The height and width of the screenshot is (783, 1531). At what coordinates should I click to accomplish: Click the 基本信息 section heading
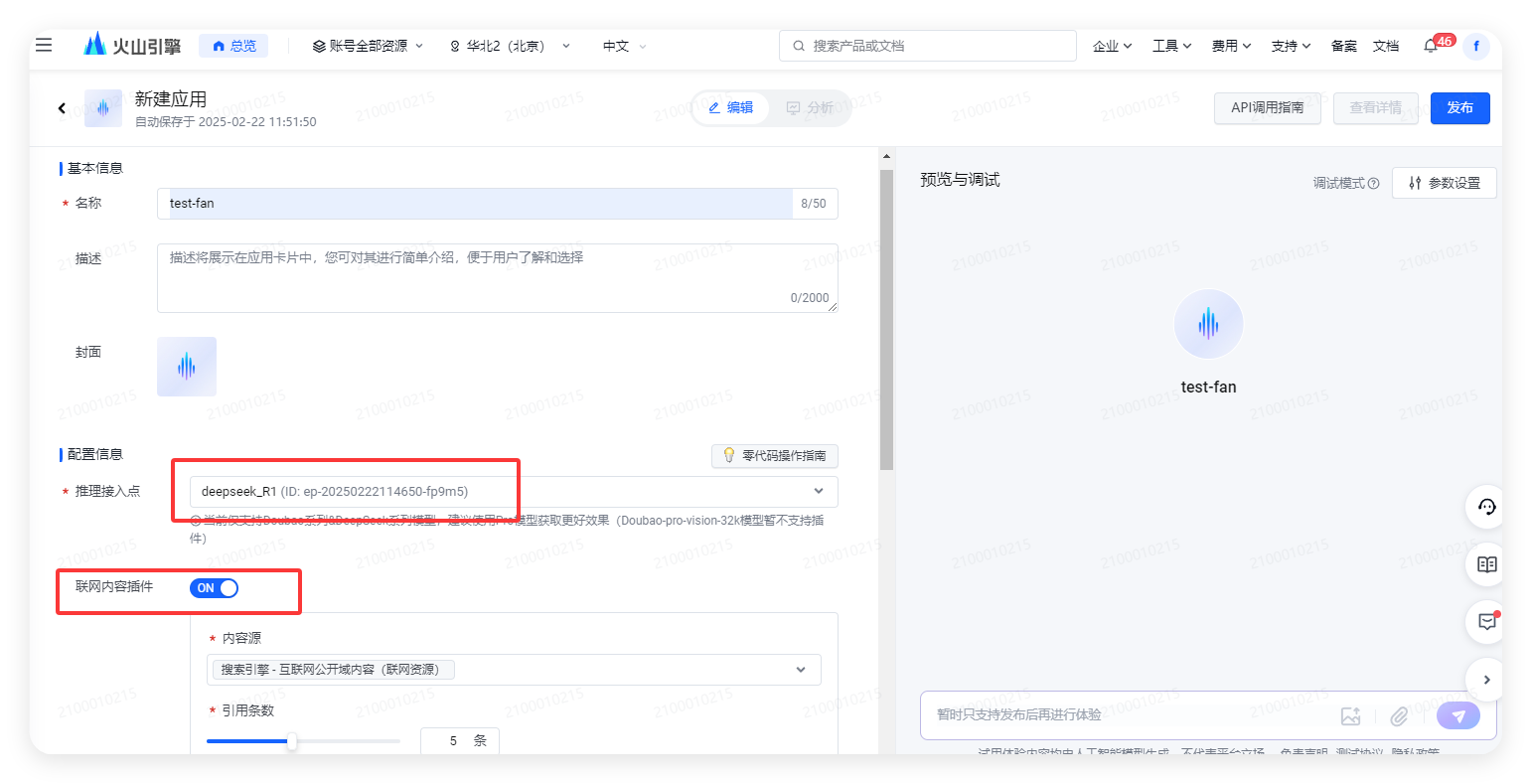tap(95, 168)
